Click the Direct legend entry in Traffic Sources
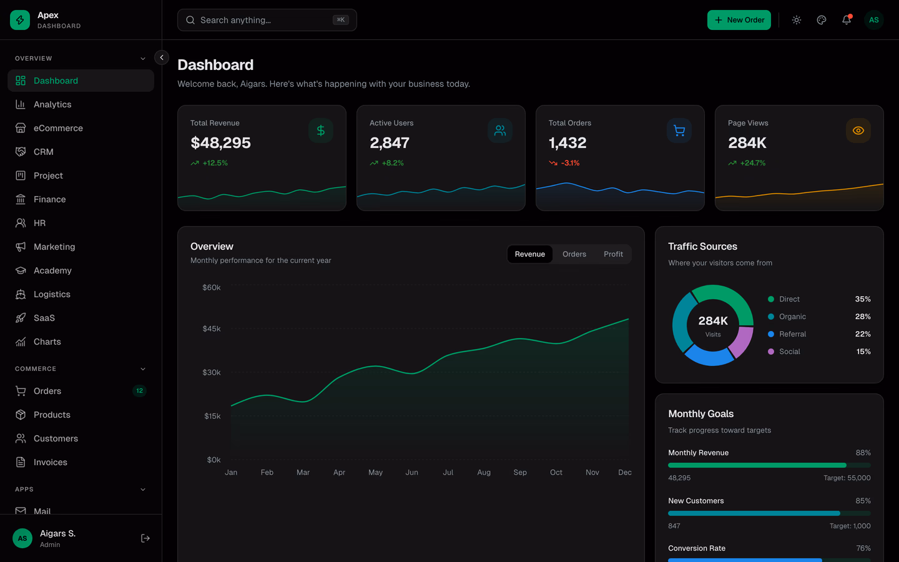This screenshot has width=899, height=562. point(819,299)
